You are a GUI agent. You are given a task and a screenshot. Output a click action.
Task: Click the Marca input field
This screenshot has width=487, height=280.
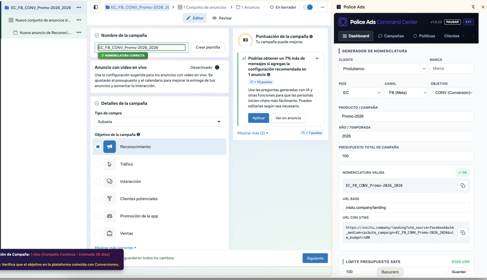coord(451,68)
